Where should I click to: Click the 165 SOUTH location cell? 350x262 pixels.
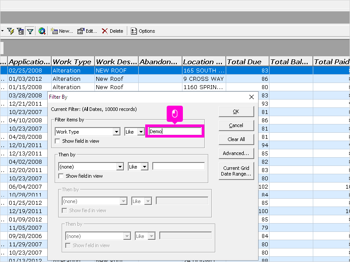coord(204,70)
